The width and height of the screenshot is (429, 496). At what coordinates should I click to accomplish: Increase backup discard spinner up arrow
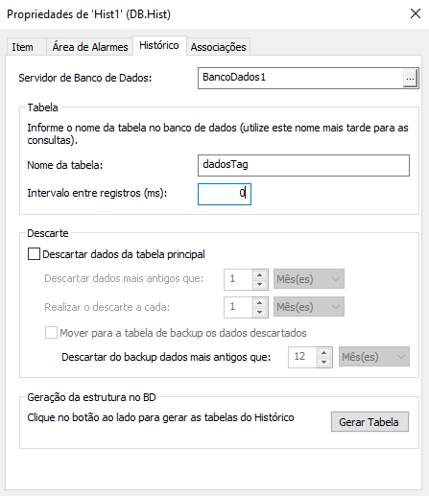point(324,353)
